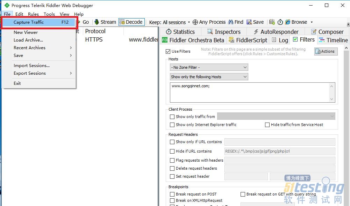Open the Timeline tab
Screen dimensions: 350x206
[x=333, y=40]
